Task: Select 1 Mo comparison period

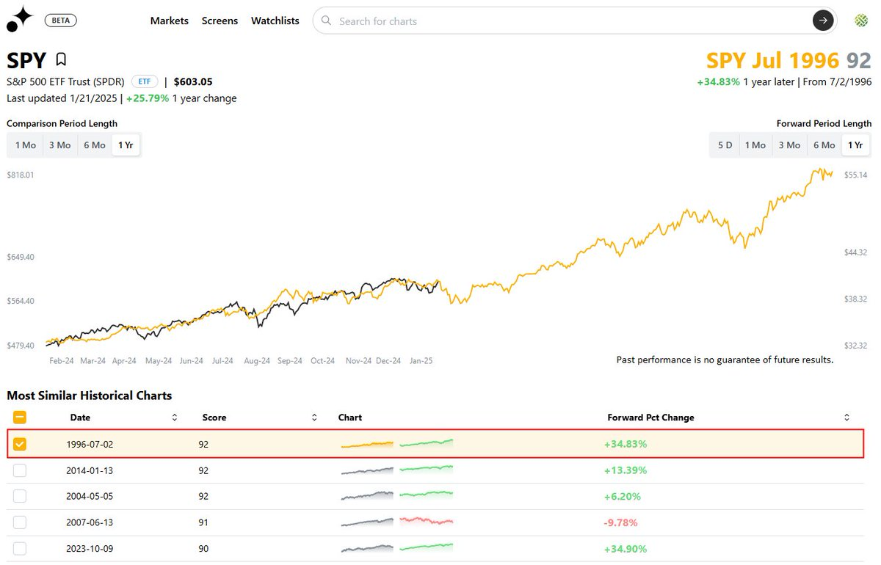Action: pos(24,145)
